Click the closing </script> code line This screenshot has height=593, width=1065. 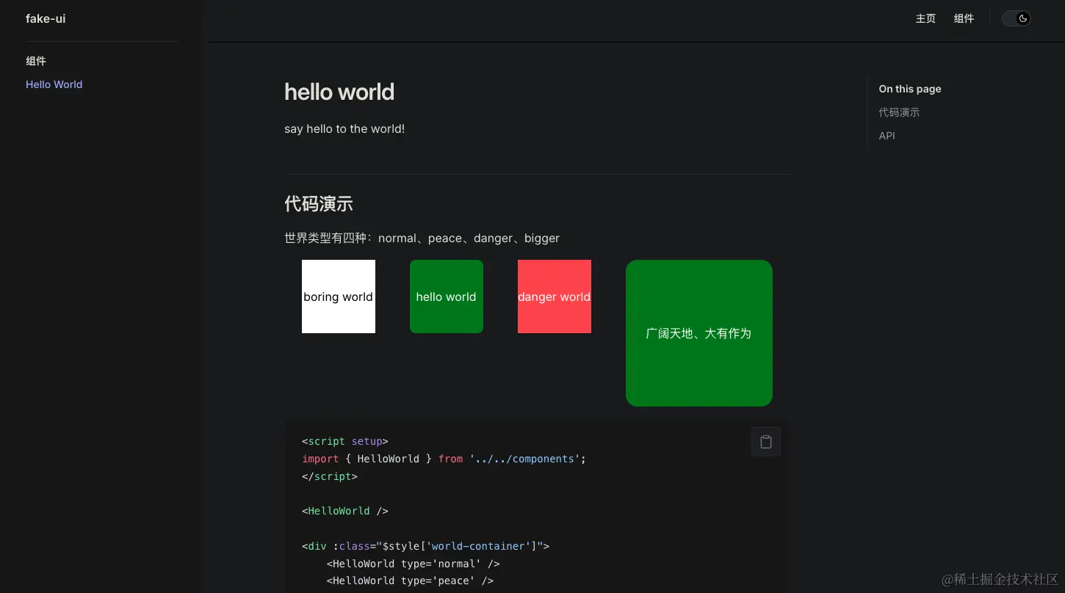(x=330, y=476)
